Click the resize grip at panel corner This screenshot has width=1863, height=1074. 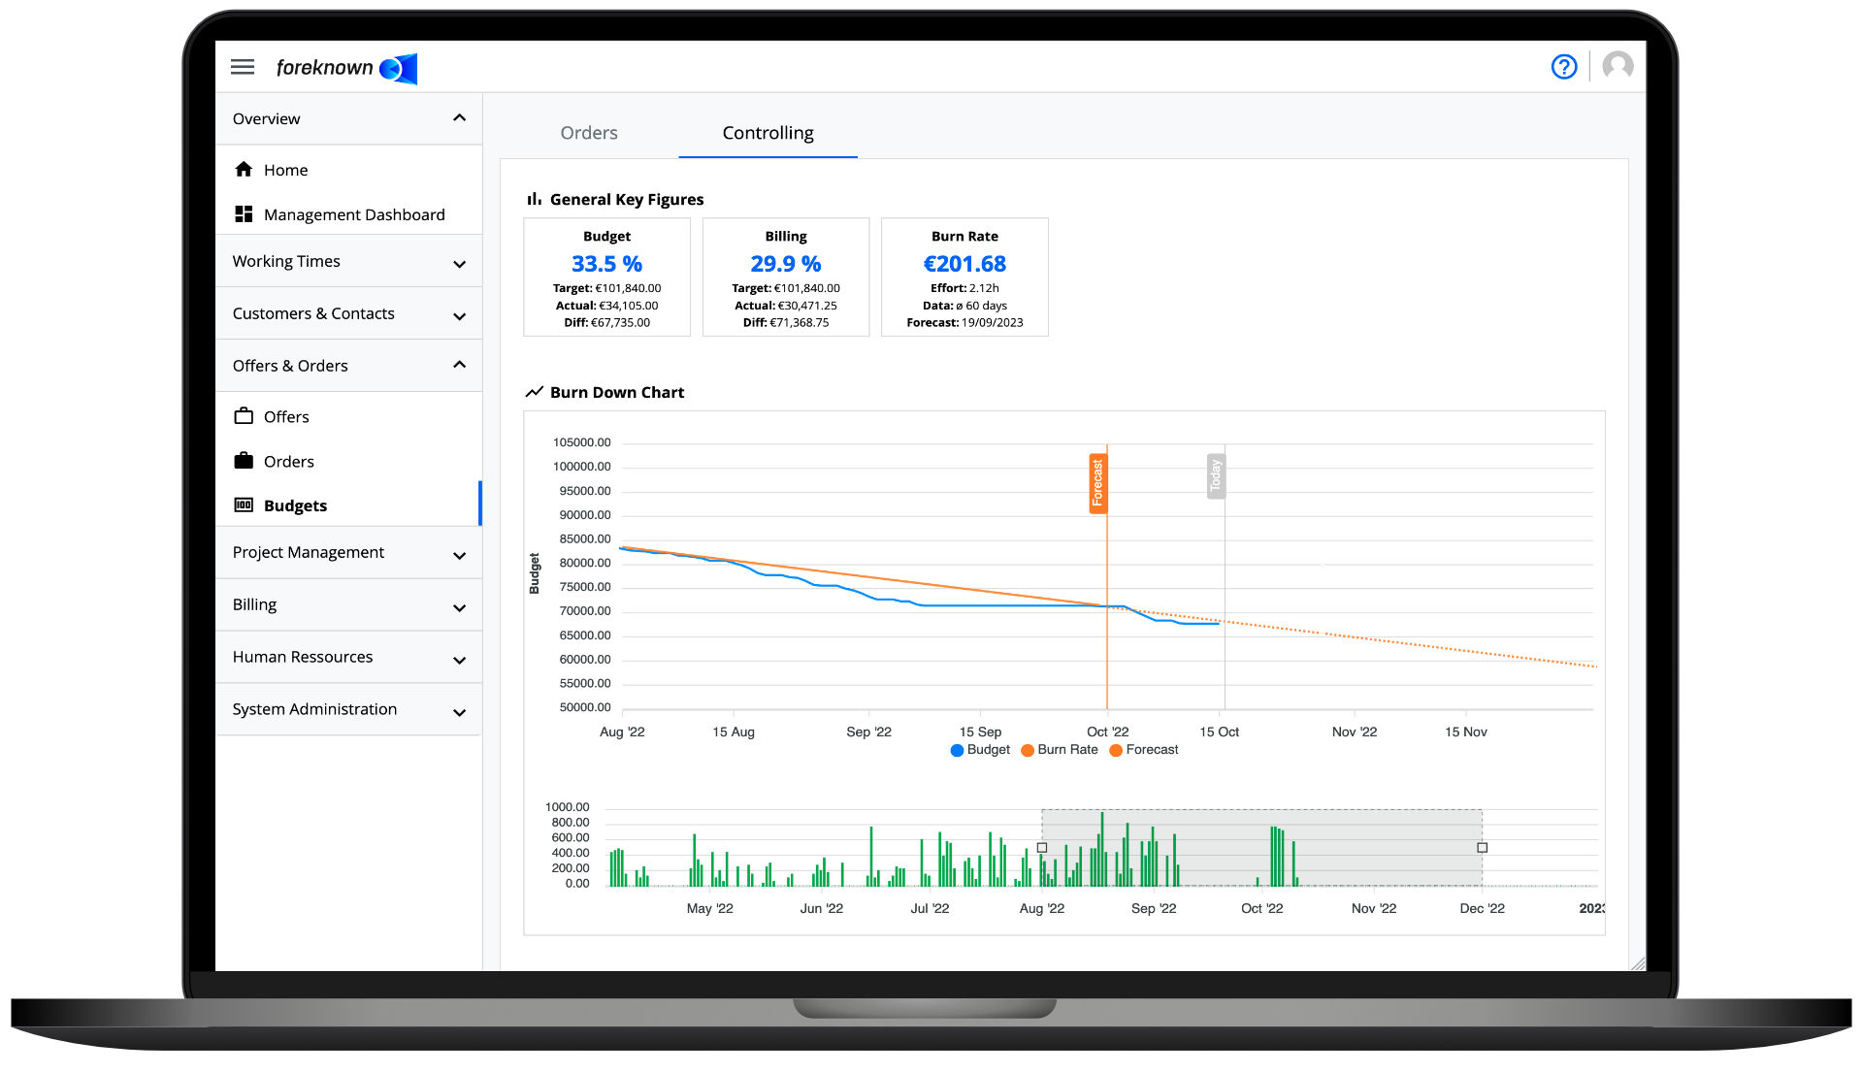[1638, 962]
